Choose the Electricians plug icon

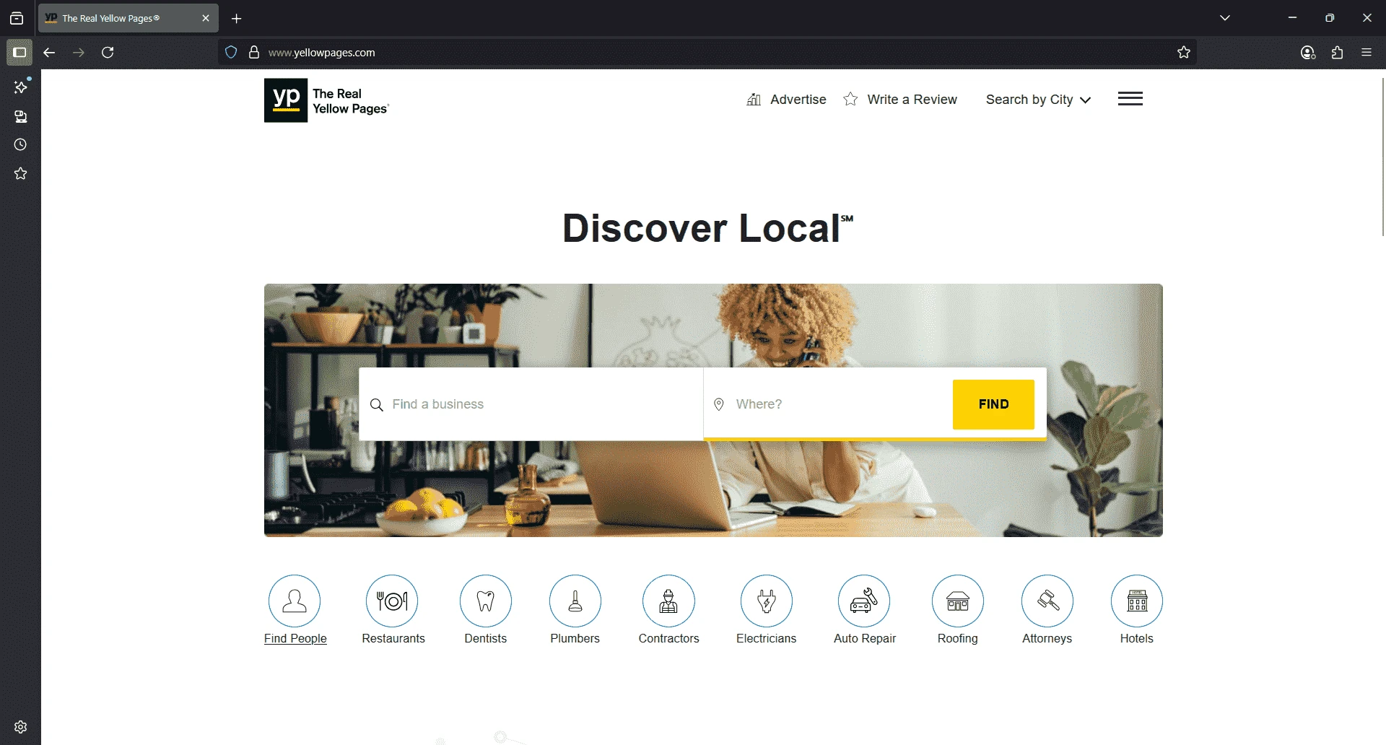[766, 601]
